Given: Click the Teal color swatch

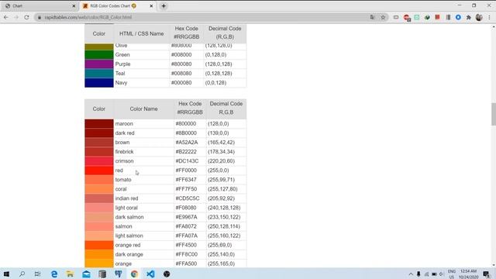Looking at the screenshot, I should tap(99, 74).
